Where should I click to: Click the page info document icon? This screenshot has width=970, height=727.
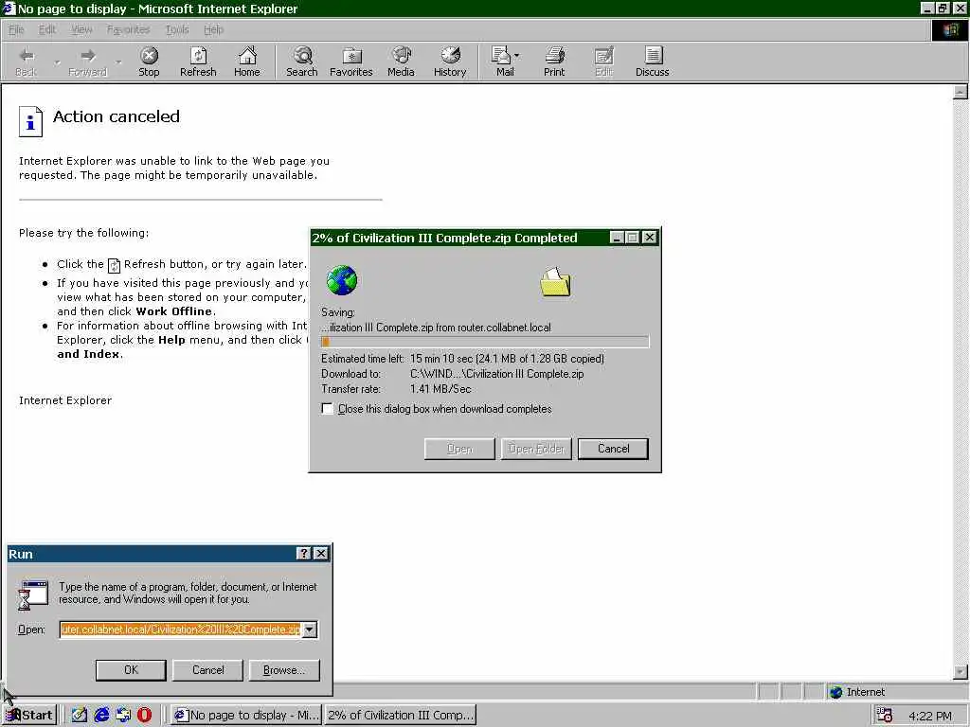point(30,121)
